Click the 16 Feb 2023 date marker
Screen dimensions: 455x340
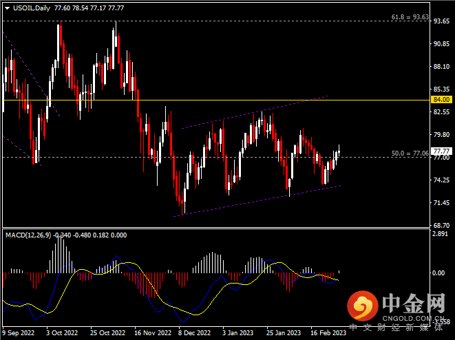[x=327, y=332]
